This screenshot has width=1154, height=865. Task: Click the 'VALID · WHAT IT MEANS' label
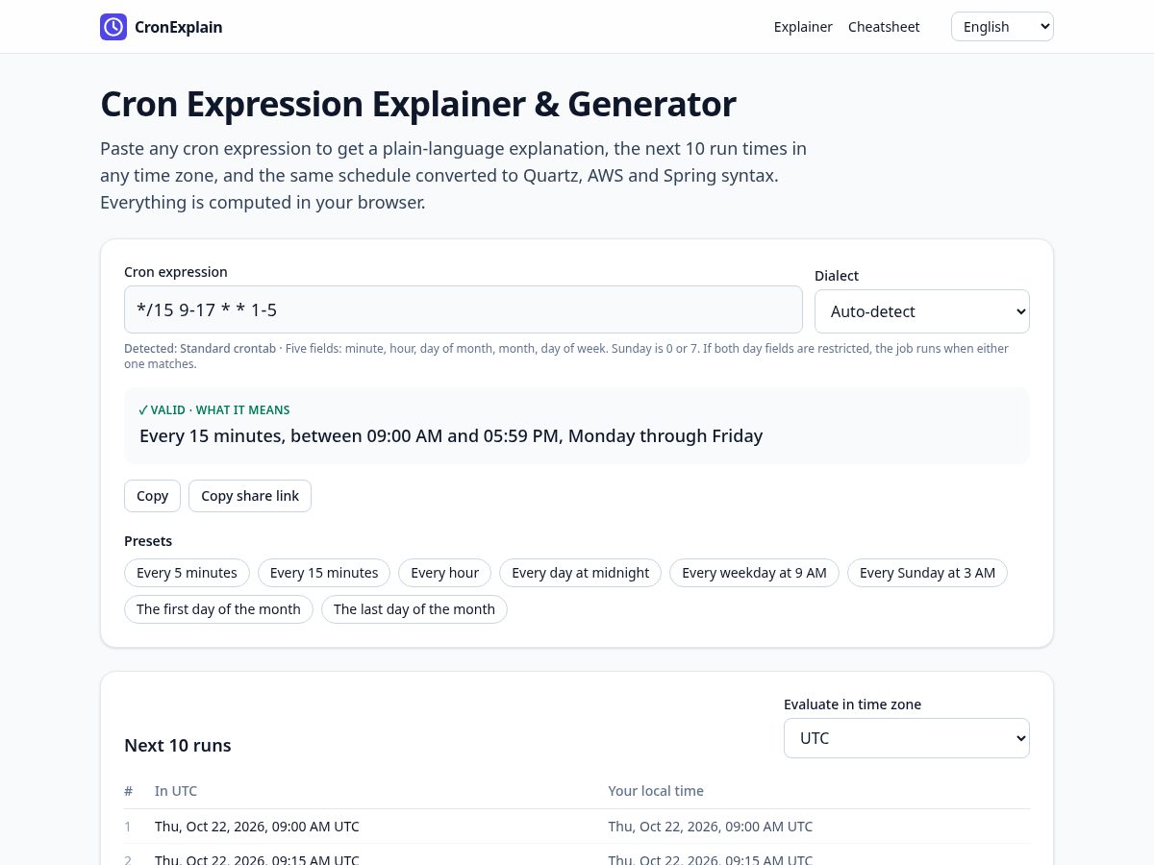[214, 410]
